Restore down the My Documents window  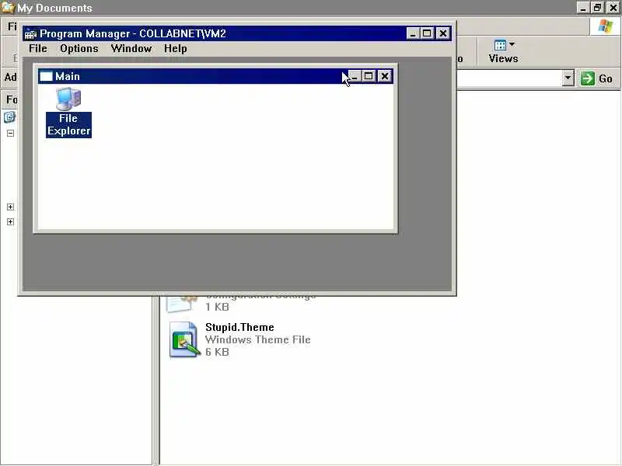tap(598, 8)
